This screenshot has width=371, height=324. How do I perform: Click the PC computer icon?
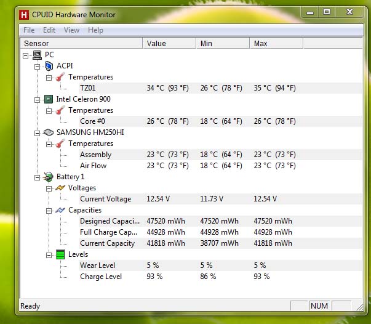tap(37, 55)
